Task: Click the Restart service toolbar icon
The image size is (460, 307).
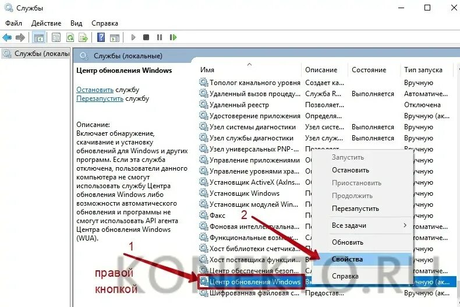Action: [173, 37]
